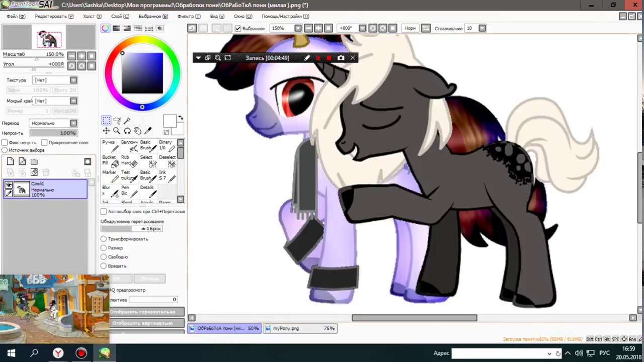
Task: Click the screenshot camera icon in recorder bar
Action: (x=341, y=58)
